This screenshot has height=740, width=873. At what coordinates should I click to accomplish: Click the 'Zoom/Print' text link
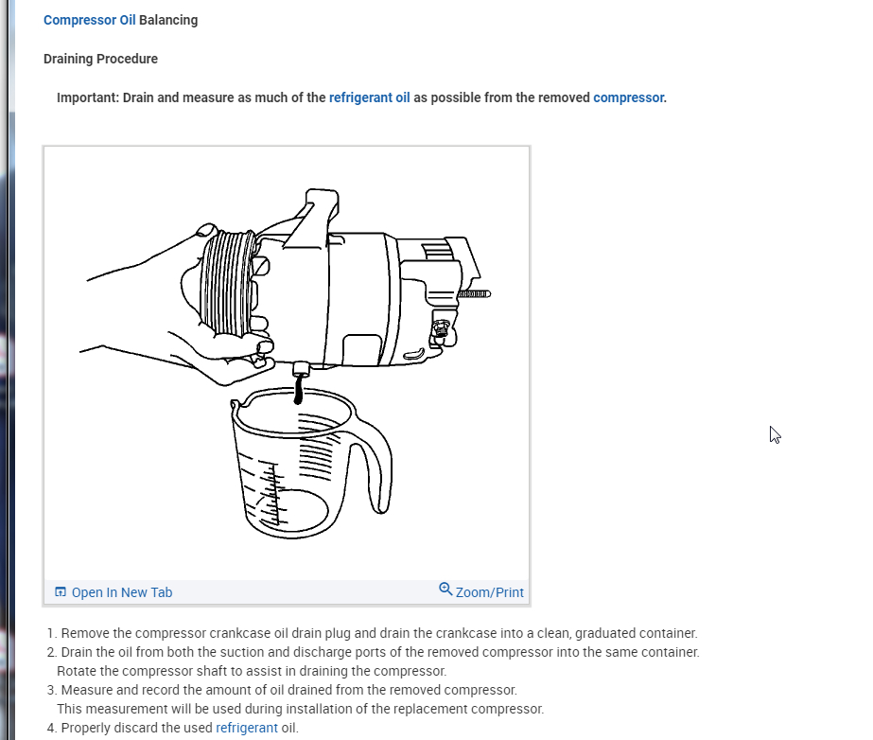click(x=489, y=592)
